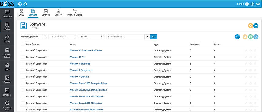
Task: Click the Chris K user name
Action: 241,4
